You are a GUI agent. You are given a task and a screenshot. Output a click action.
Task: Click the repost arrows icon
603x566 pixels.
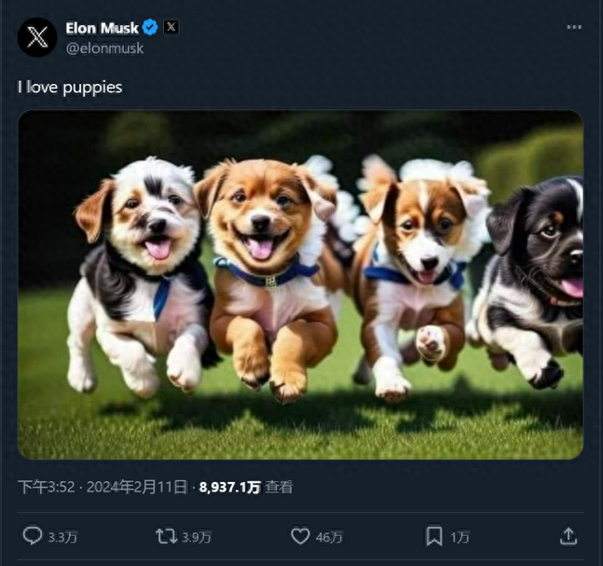click(x=166, y=536)
